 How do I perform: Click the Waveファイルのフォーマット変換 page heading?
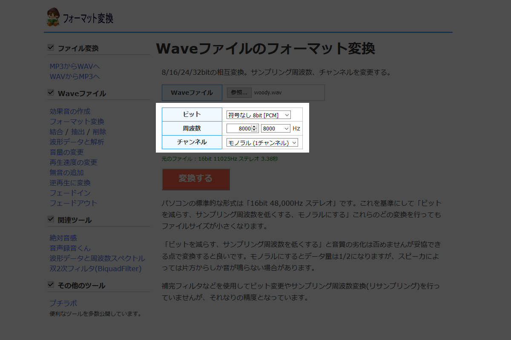coord(266,49)
